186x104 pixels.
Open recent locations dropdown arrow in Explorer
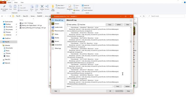pyautogui.click(x=8, y=16)
